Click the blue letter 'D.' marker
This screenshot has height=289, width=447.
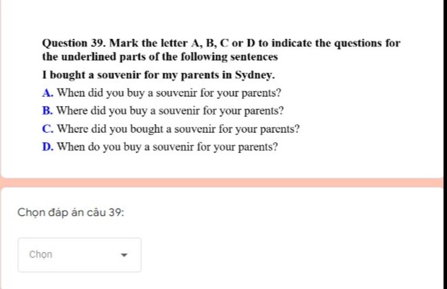[48, 147]
